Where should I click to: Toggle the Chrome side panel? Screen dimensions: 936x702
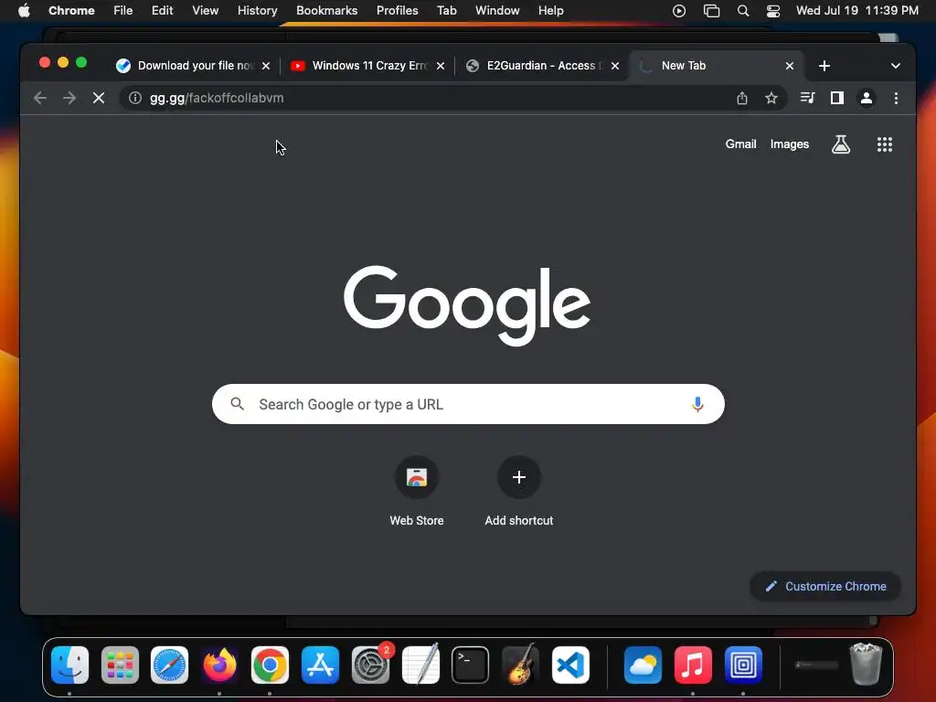click(x=837, y=98)
